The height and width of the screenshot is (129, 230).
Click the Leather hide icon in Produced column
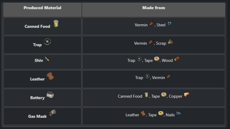pos(50,76)
